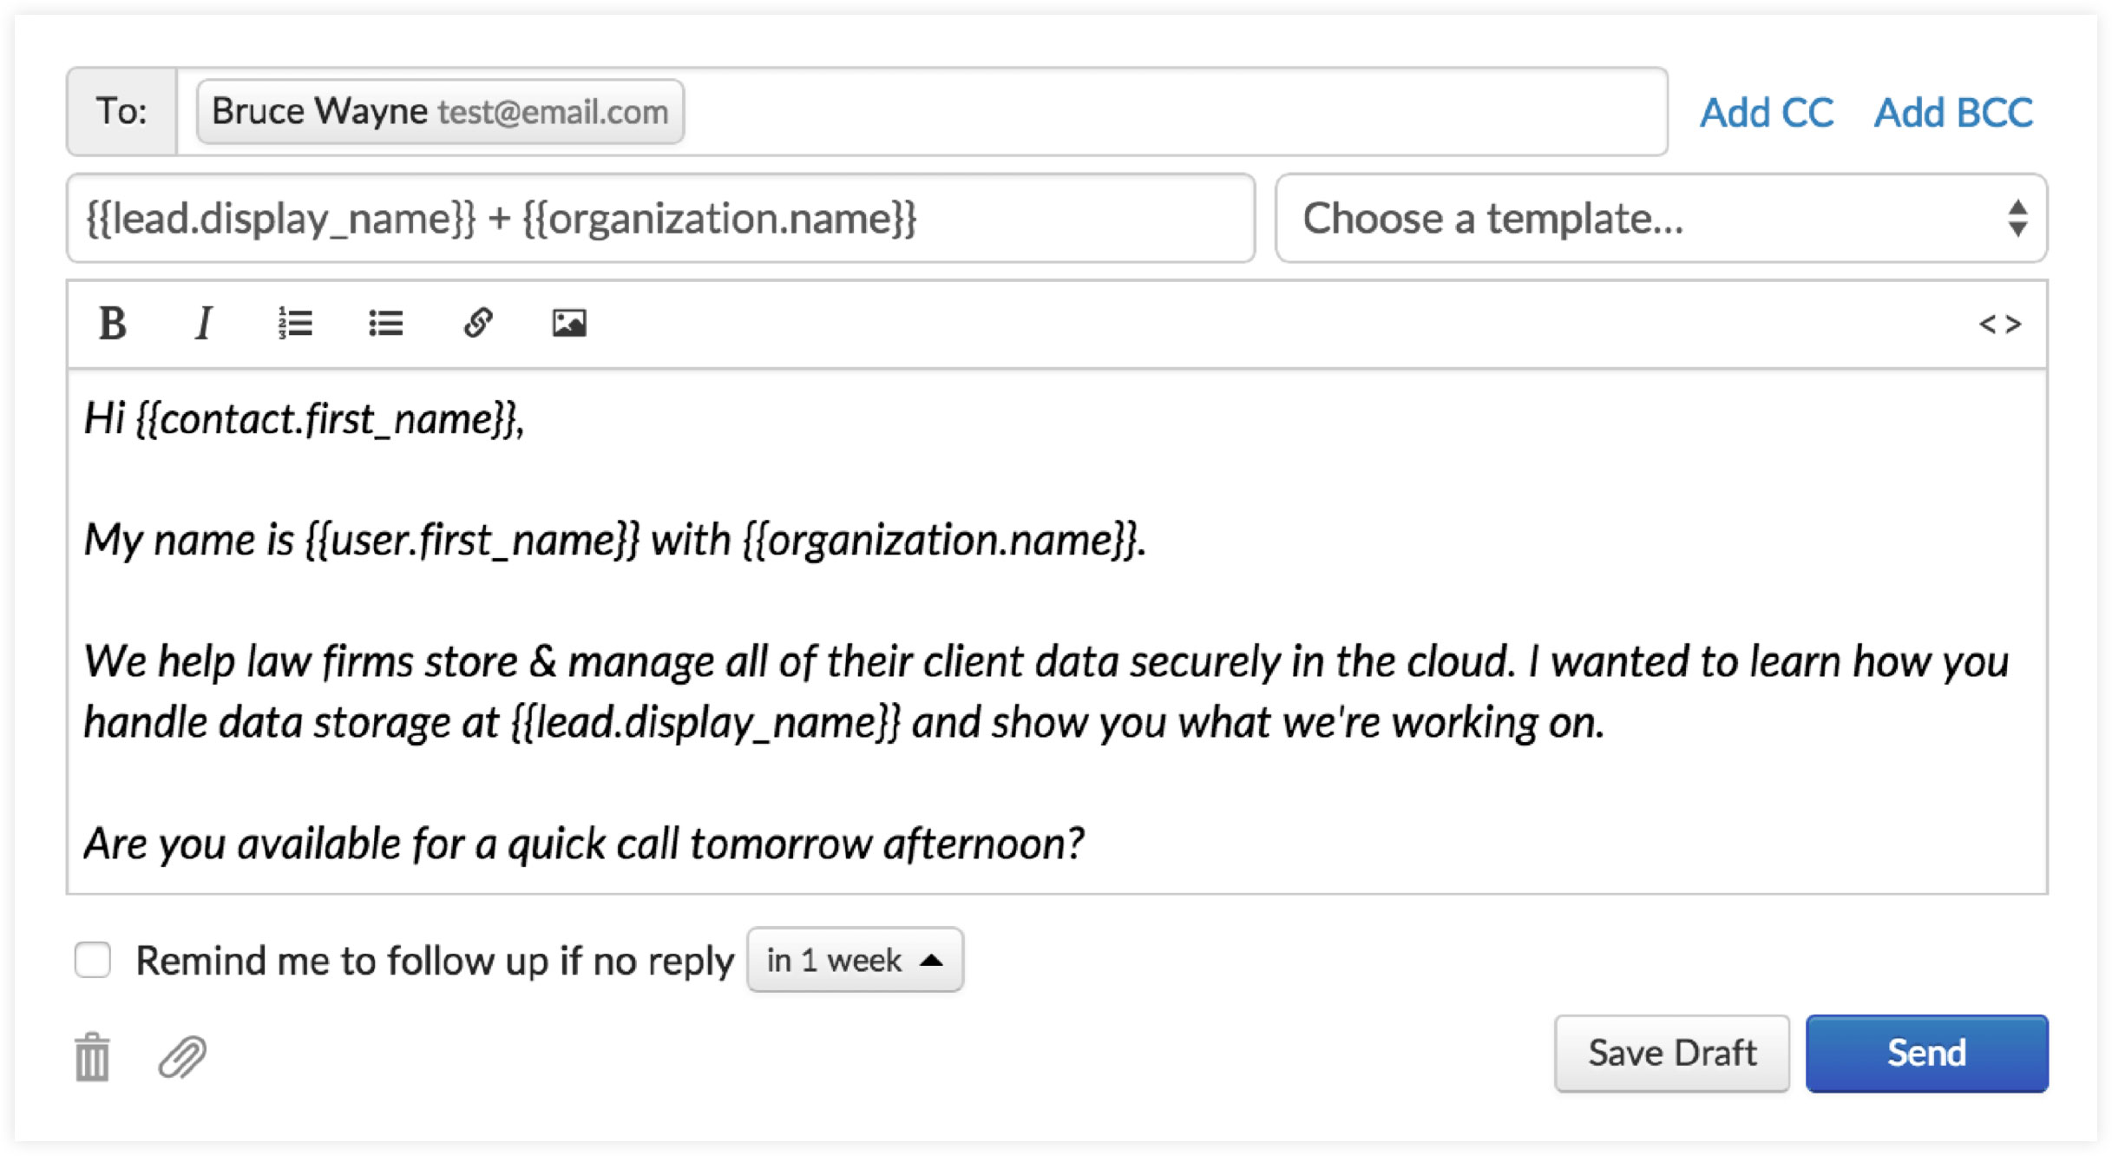The image size is (2112, 1156).
Task: Enable the follow-up reminder checkbox
Action: tap(93, 960)
